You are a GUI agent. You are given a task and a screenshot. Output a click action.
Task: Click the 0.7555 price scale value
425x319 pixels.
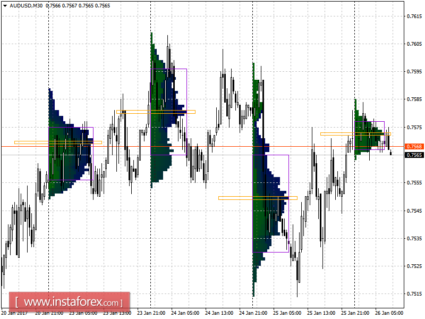(x=414, y=183)
